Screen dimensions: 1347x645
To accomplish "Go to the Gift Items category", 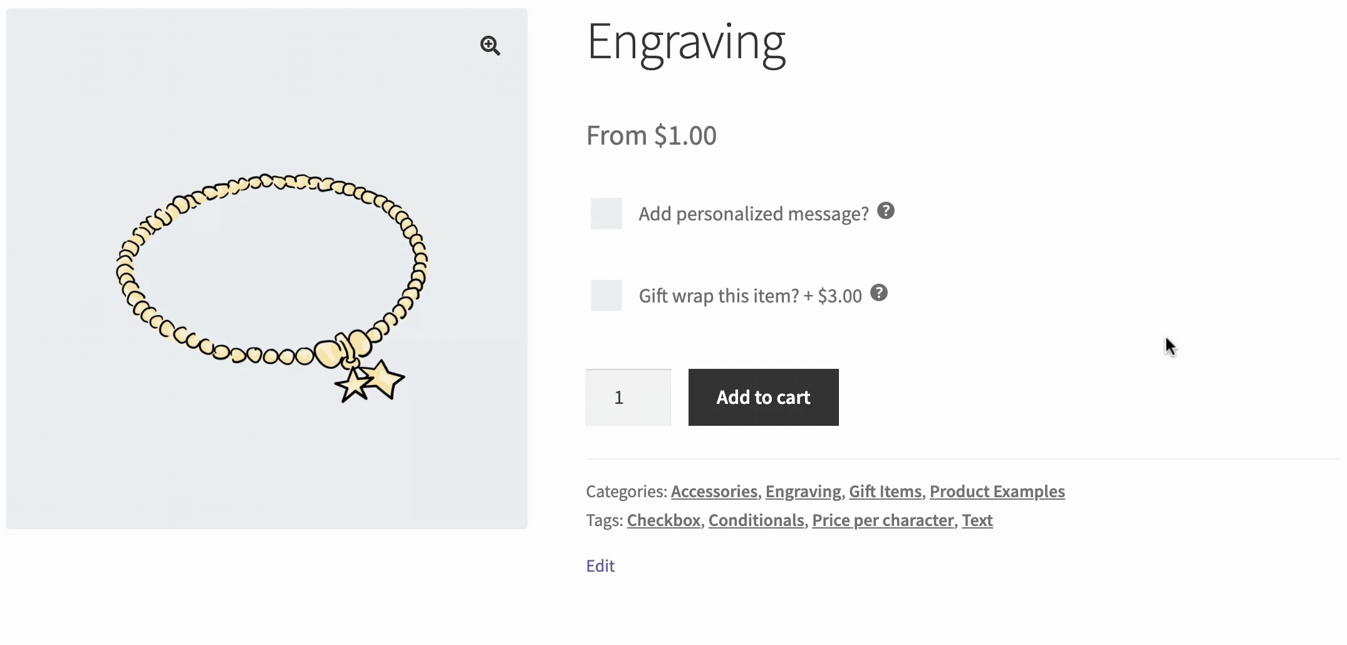I will [885, 492].
